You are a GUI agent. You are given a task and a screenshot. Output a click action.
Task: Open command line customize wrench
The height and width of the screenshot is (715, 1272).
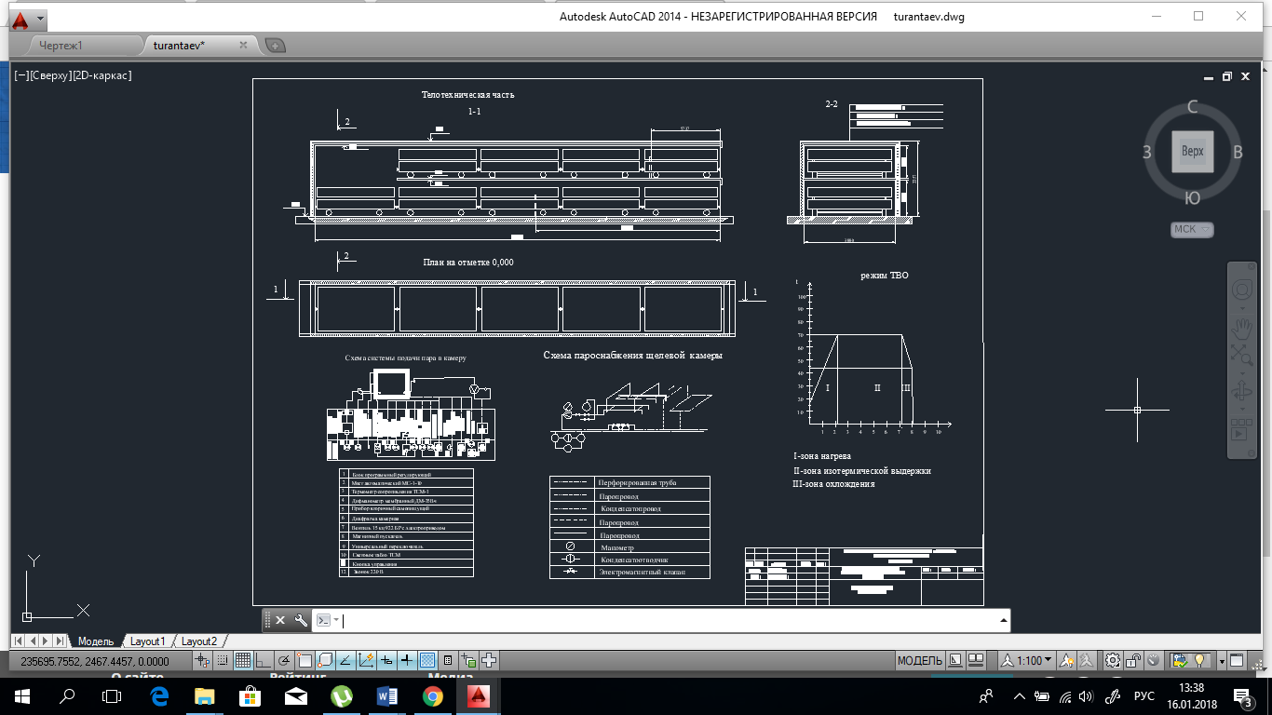(300, 620)
